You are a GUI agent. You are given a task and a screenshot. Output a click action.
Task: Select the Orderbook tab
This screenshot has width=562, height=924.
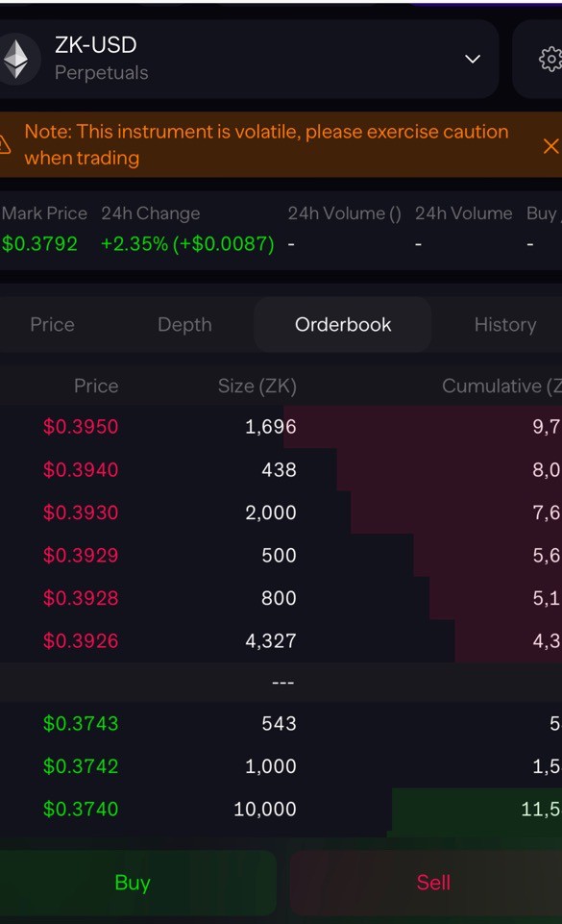click(x=343, y=325)
